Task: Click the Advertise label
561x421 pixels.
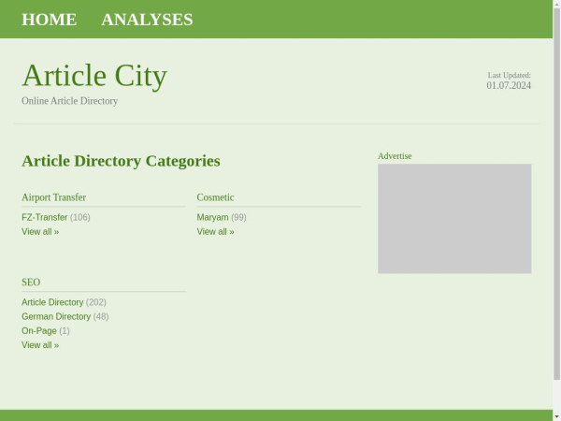Action: point(395,156)
